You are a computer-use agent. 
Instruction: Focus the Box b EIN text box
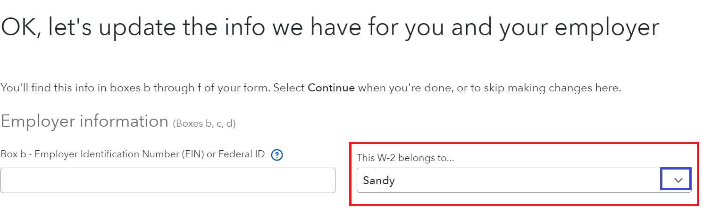167,180
